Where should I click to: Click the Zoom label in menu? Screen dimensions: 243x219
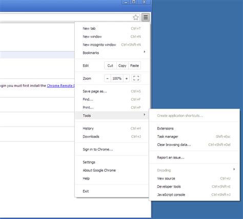coord(87,79)
